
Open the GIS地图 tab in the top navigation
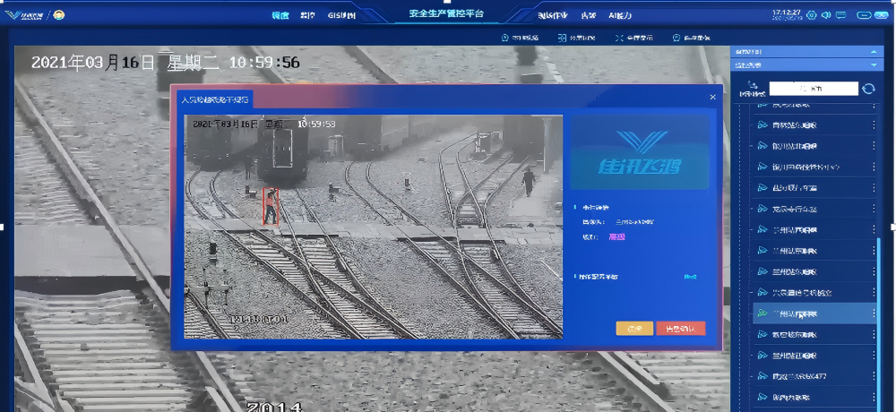341,15
